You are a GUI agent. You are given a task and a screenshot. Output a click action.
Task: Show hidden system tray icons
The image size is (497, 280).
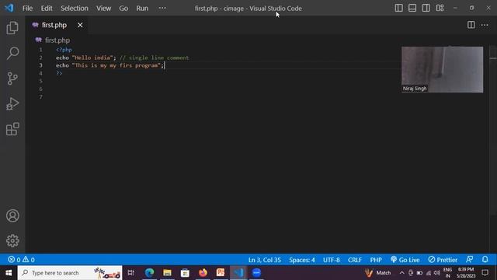tap(402, 273)
